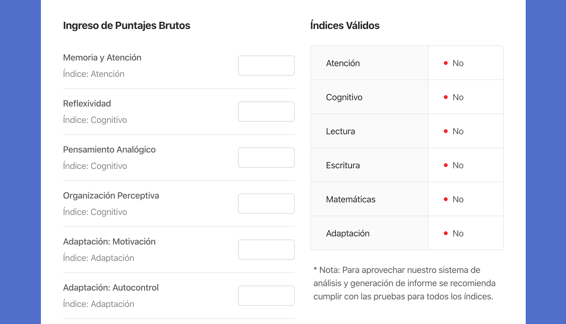Click the red dot in Adaptación index row

click(x=446, y=233)
